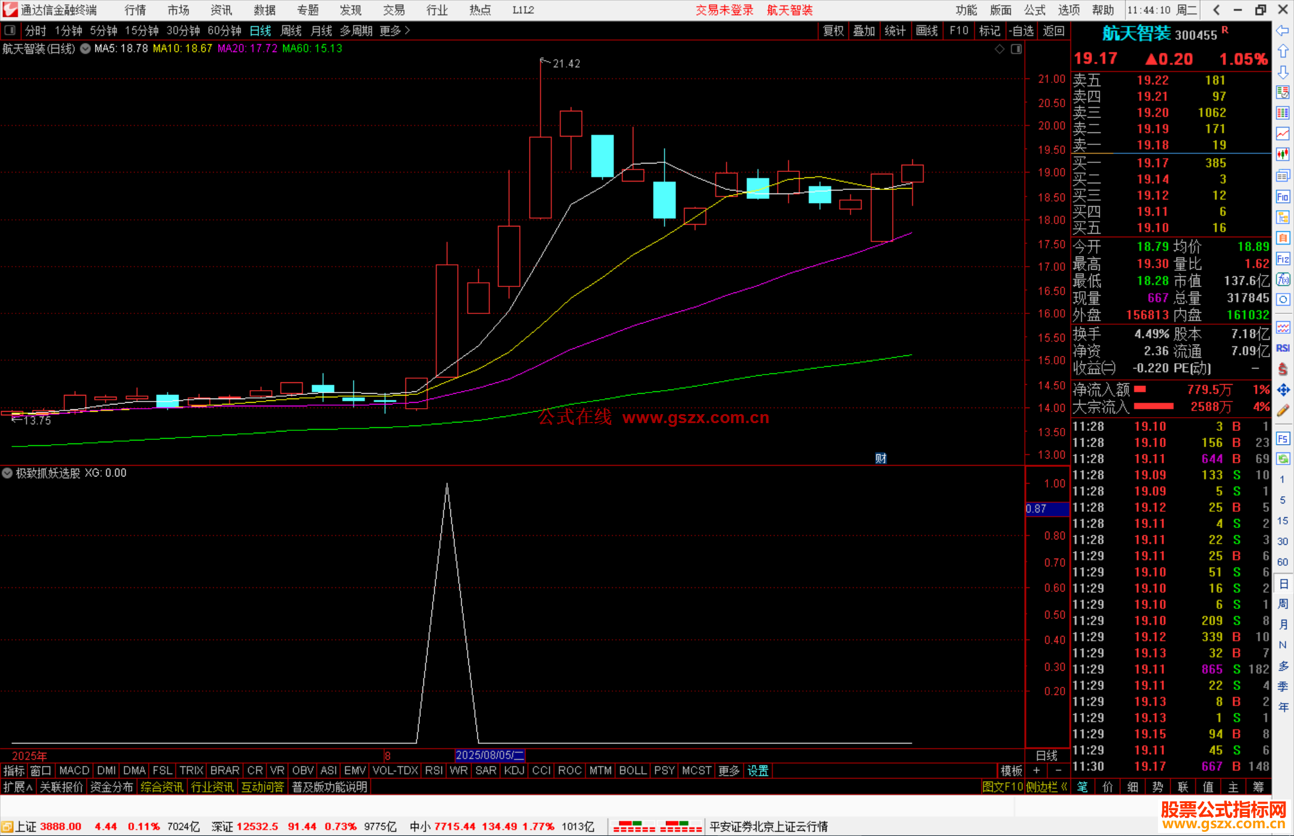The width and height of the screenshot is (1294, 836).
Task: Click the 模板 template button
Action: (1011, 771)
